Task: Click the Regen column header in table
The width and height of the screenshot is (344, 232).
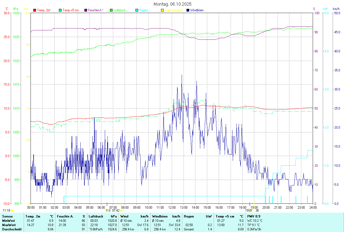Action: click(x=189, y=216)
